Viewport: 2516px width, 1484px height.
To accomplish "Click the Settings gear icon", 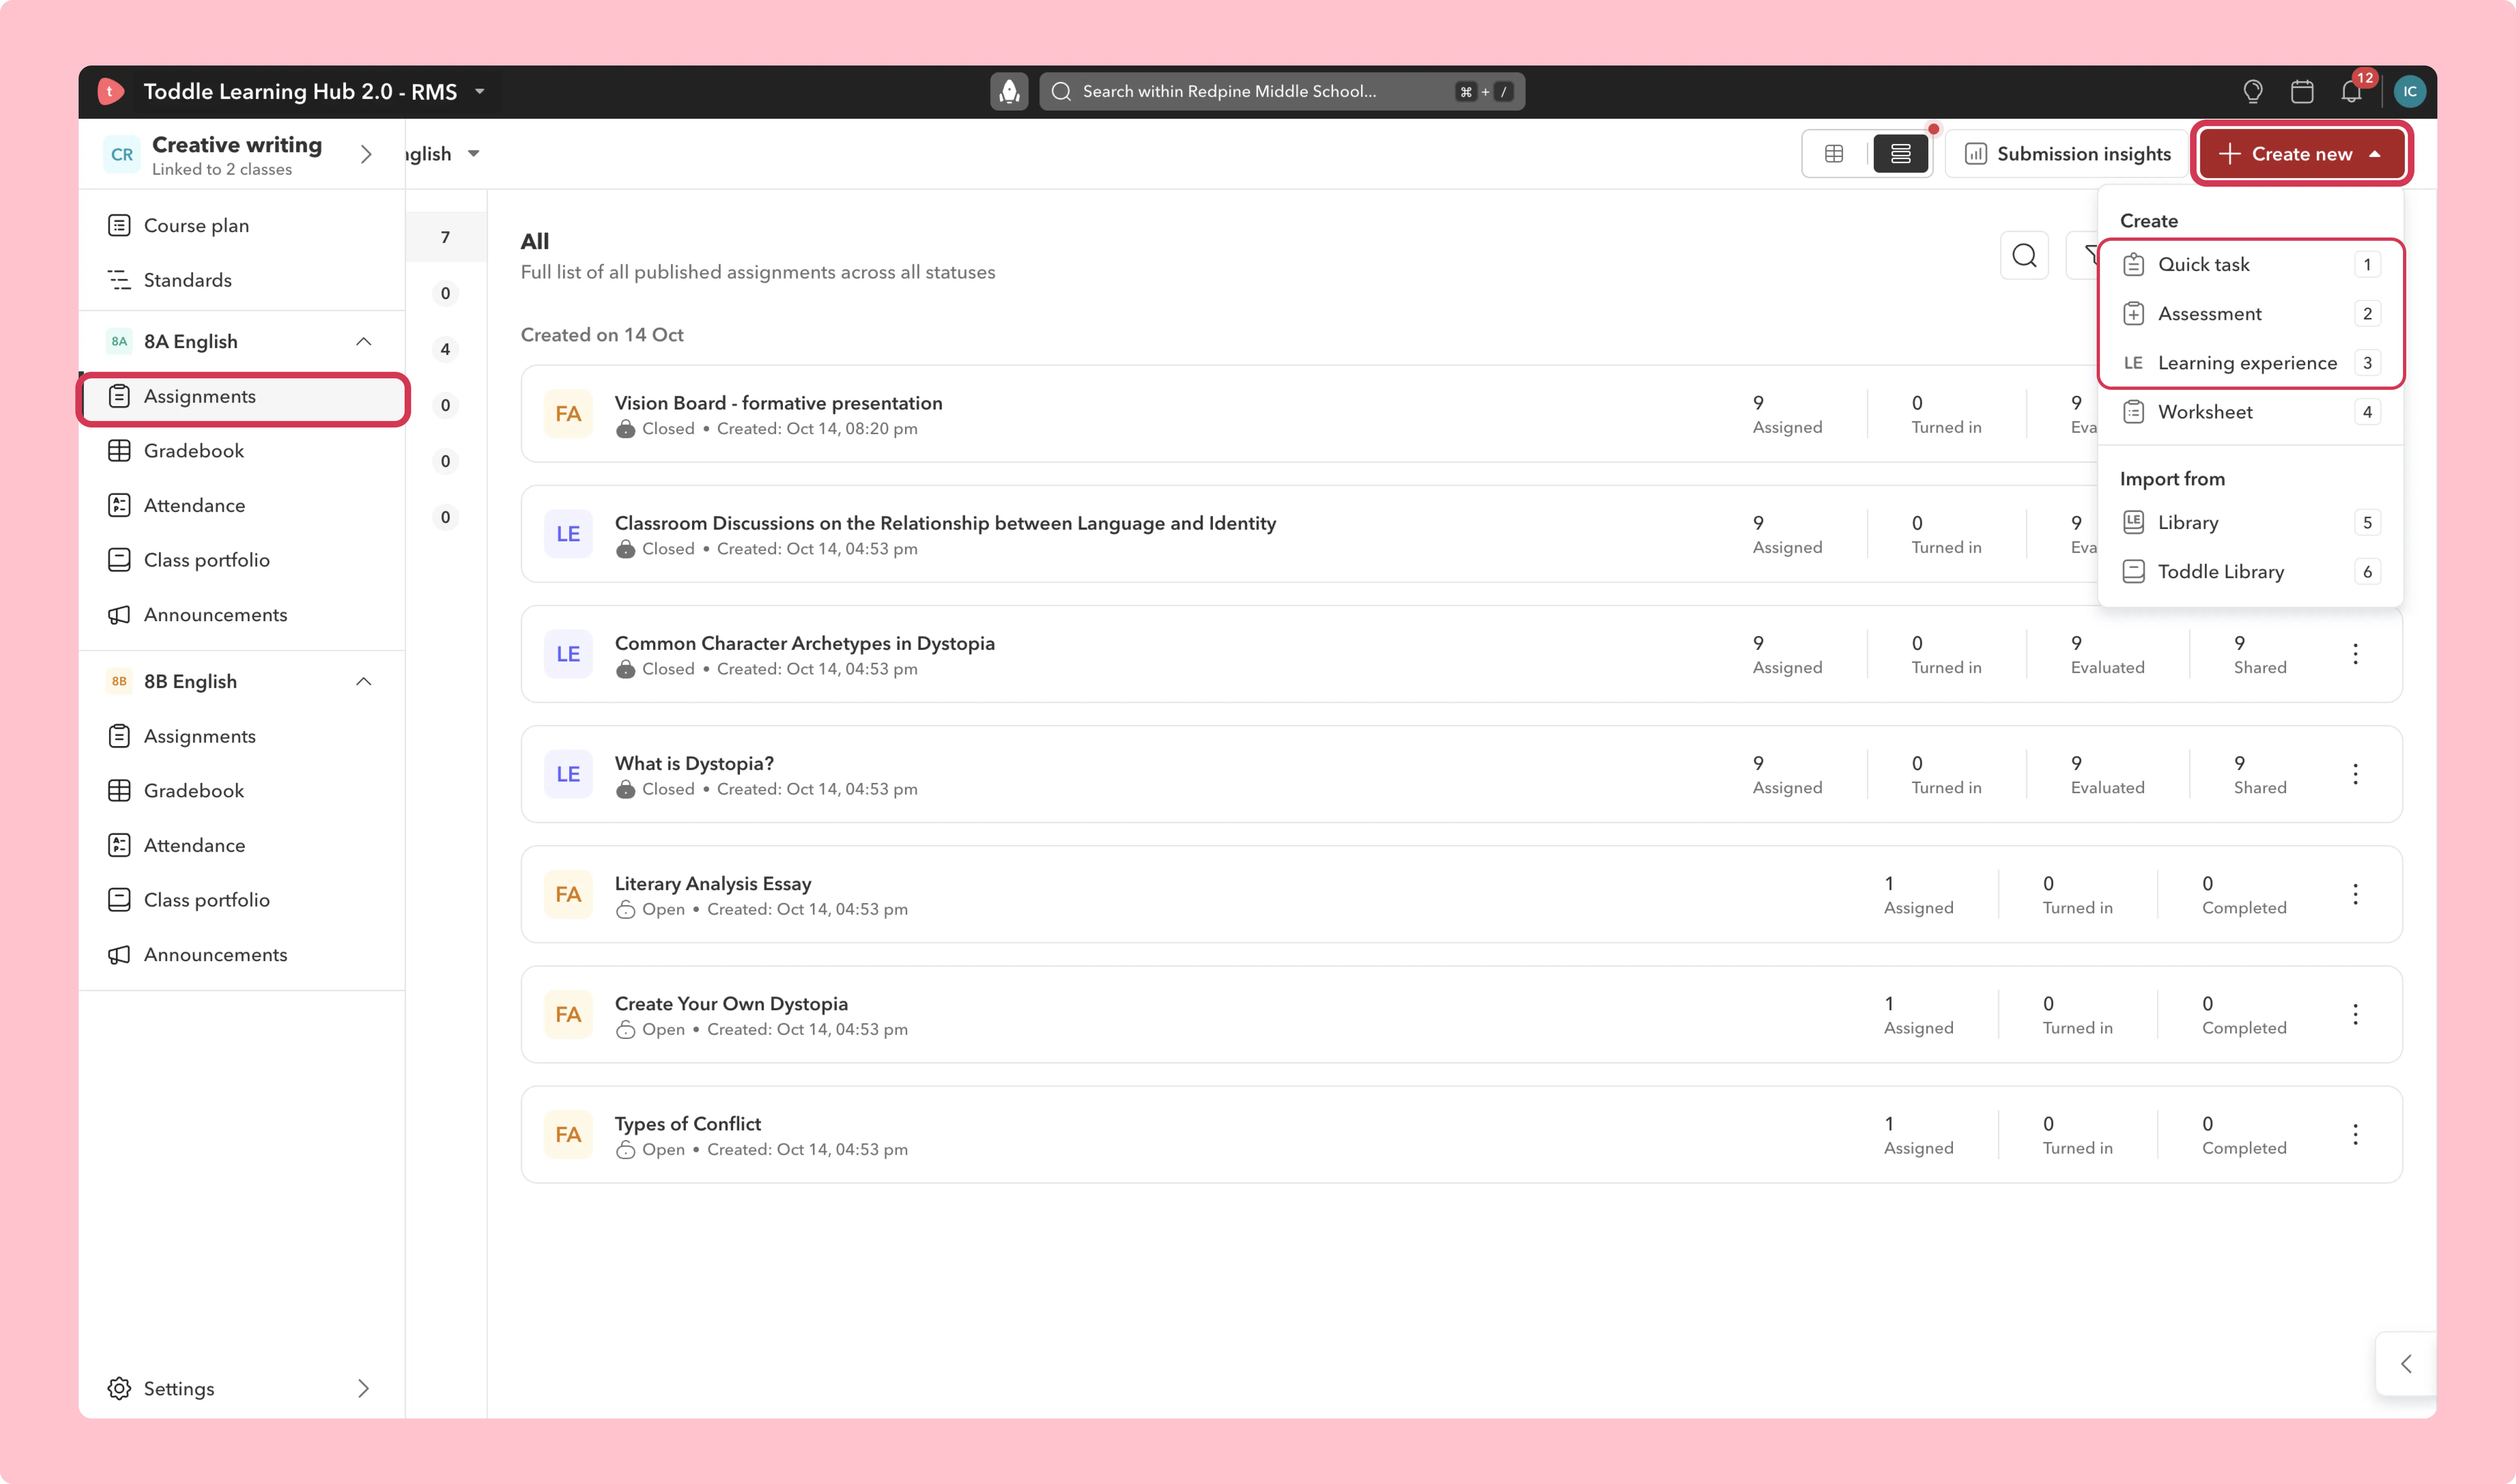I will pos(119,1388).
